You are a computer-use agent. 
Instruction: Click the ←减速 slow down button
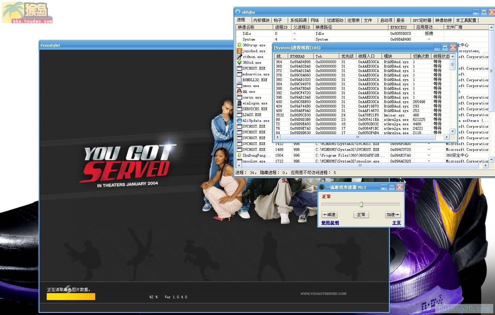pyautogui.click(x=330, y=215)
